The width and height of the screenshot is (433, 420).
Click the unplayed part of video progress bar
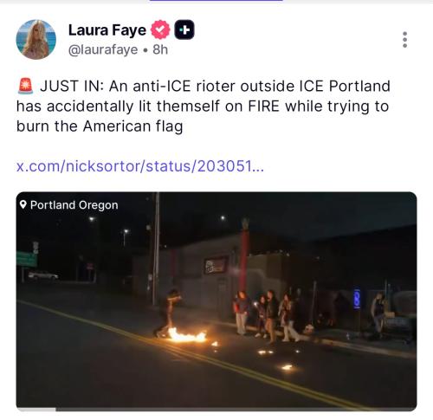coord(236,409)
